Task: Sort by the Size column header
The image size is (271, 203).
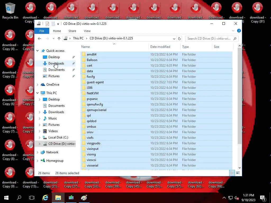Action: [223, 47]
